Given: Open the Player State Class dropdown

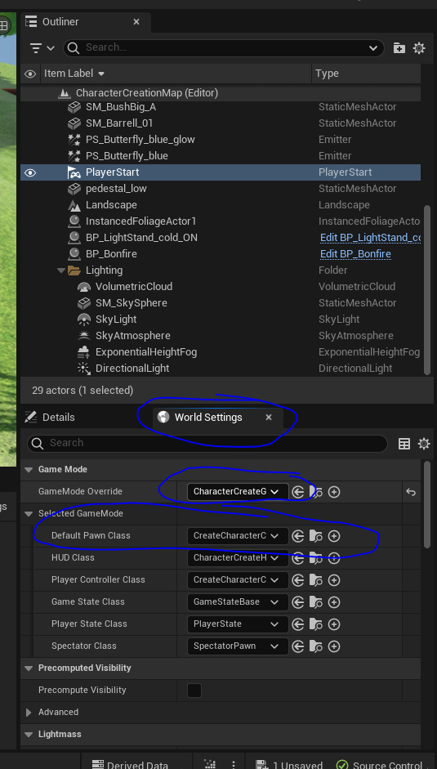Looking at the screenshot, I should click(238, 624).
